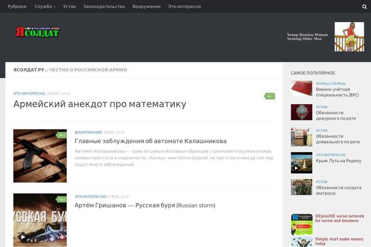Click УСТАВ label above Обязанности дежурного
This screenshot has width=371, height=247.
tap(322, 107)
